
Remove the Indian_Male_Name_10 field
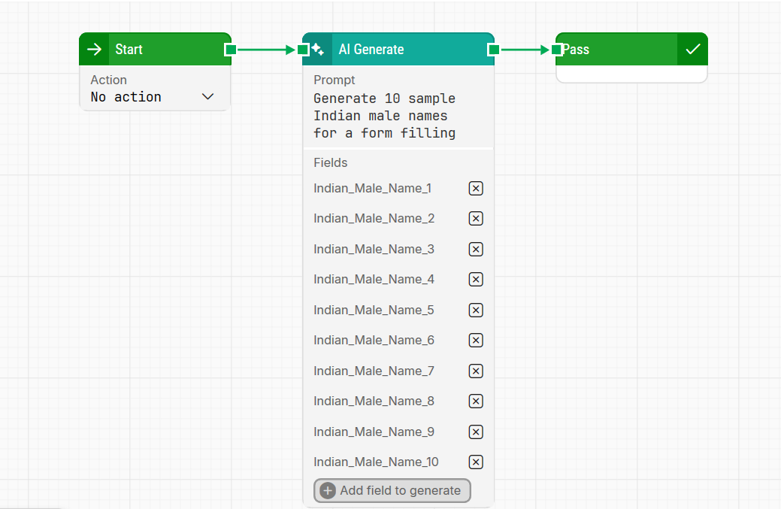click(x=475, y=462)
